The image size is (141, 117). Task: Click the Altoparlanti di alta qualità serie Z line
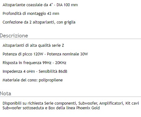(33, 45)
